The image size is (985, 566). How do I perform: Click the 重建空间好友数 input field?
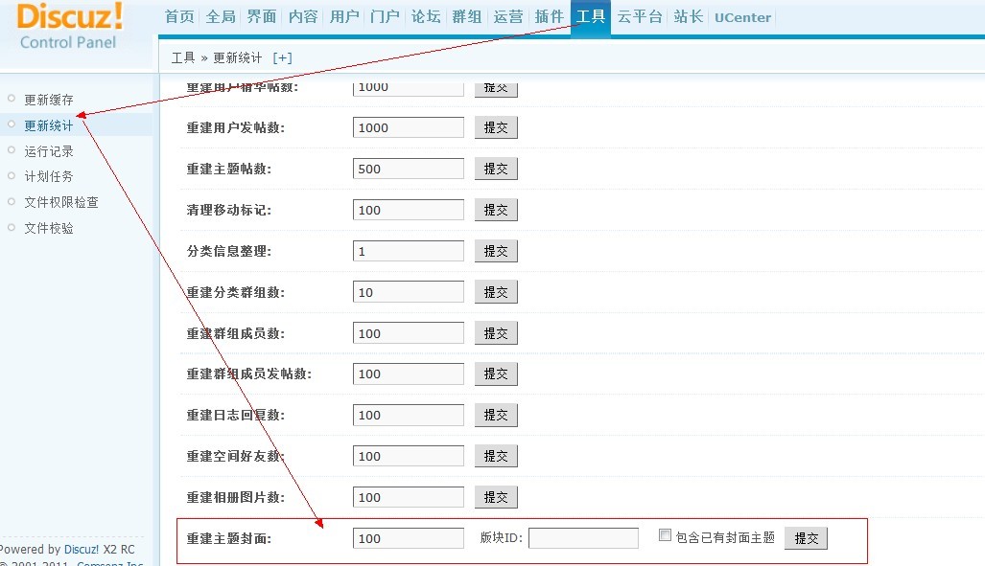[x=409, y=456]
